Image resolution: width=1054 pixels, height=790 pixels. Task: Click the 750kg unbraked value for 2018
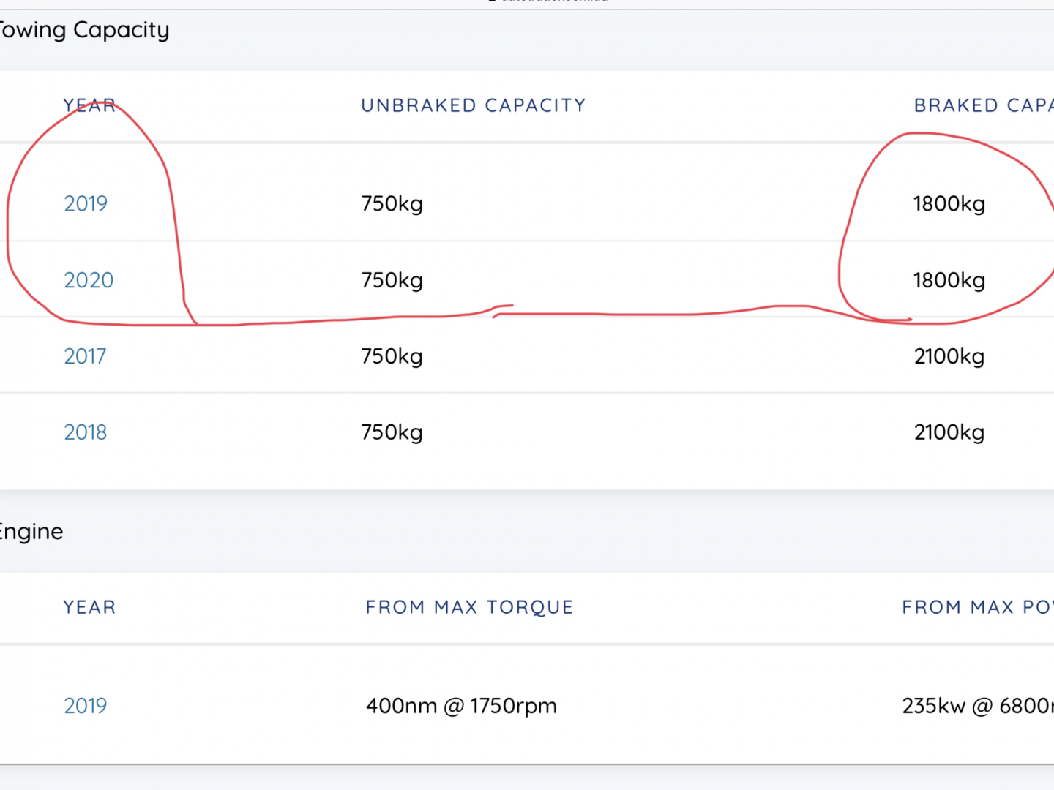coord(392,432)
